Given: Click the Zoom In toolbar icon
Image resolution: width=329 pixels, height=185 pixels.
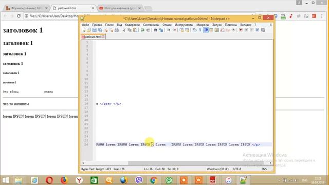Looking at the screenshot, I should click(169, 30).
